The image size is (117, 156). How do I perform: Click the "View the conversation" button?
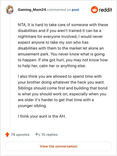(x=58, y=146)
